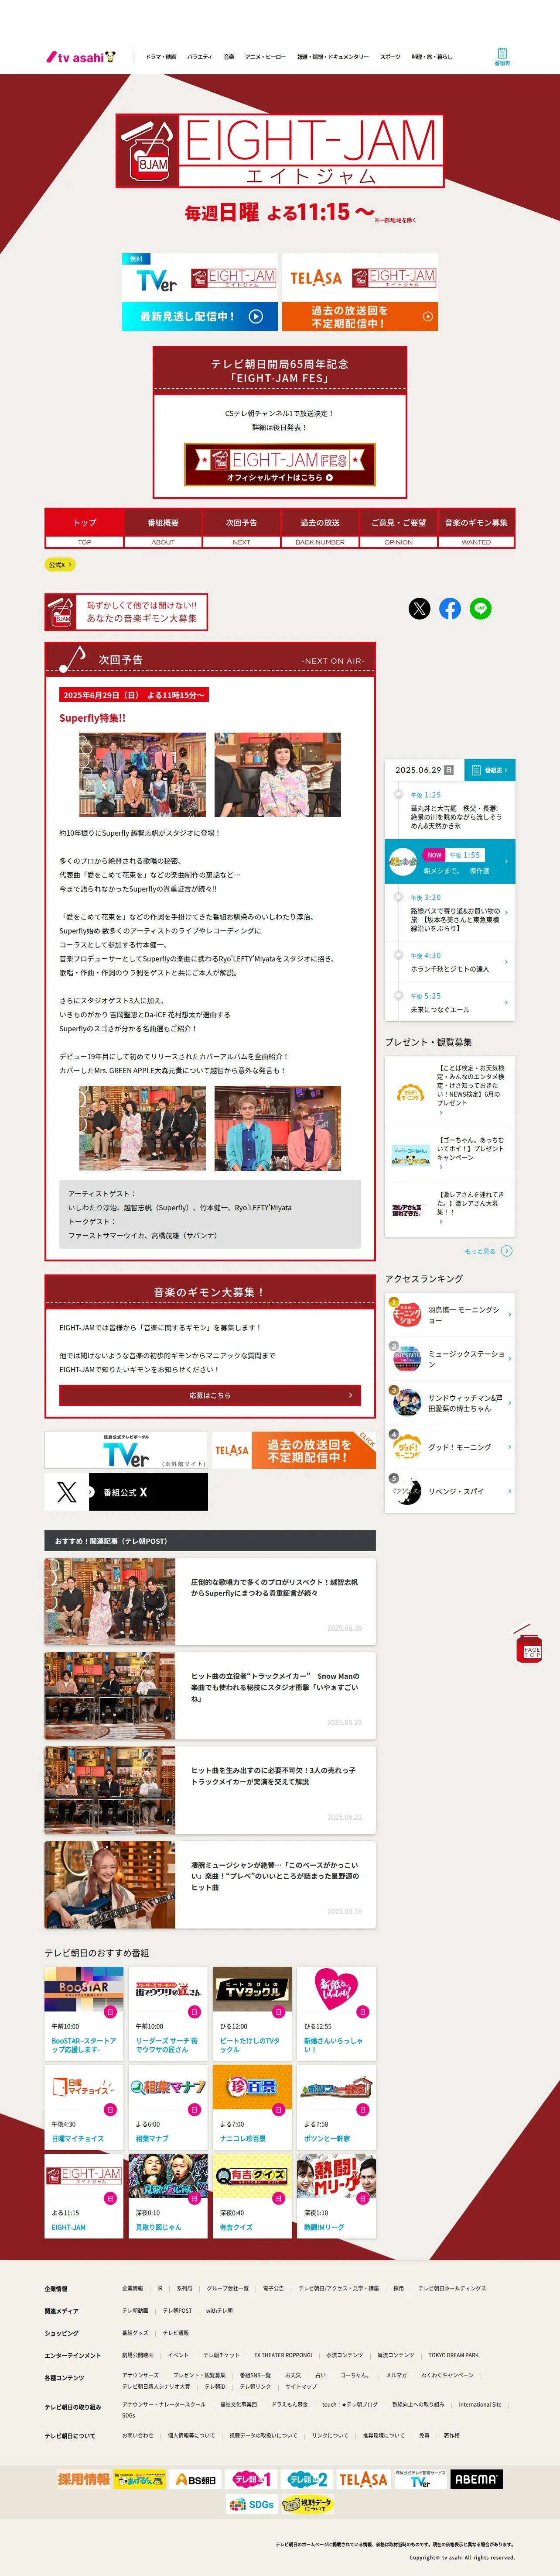Open TELASA 過去の放送回を不定期配信中 banner at top
560x2576 pixels.
tap(359, 292)
